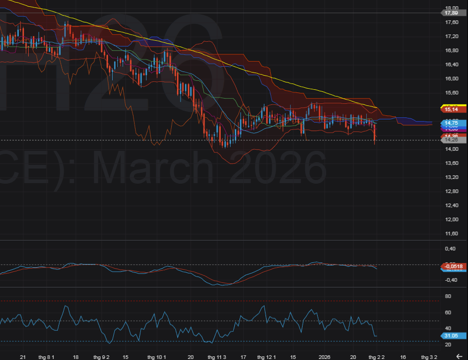Select the 'thg 2 2' date label
The height and width of the screenshot is (360, 468).
click(376, 357)
